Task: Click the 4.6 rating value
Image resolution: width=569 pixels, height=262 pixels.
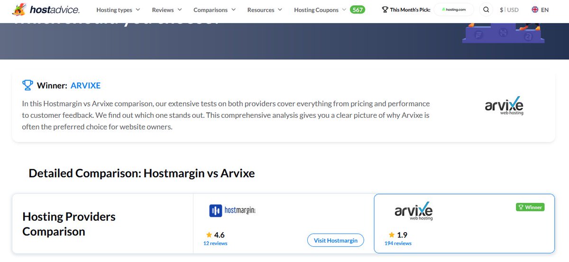Action: click(220, 235)
